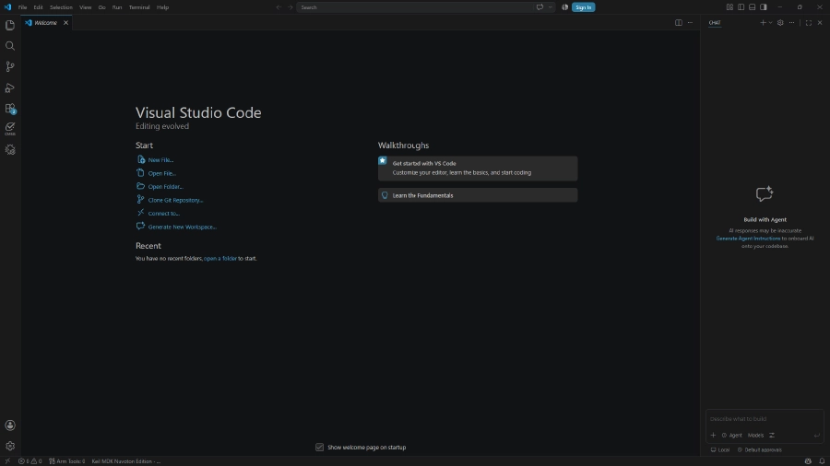830x466 pixels.
Task: Go back using the navigation arrow
Action: click(x=279, y=7)
